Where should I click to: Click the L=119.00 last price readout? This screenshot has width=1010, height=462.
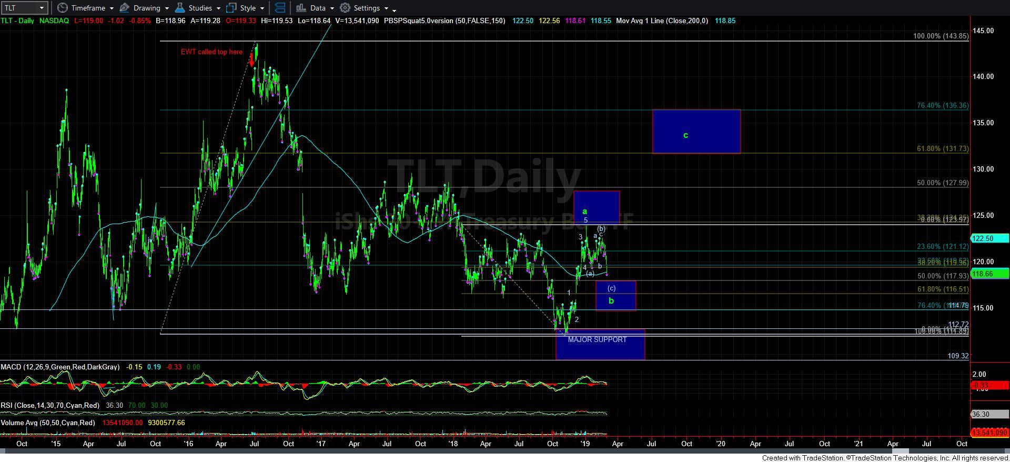pos(88,21)
